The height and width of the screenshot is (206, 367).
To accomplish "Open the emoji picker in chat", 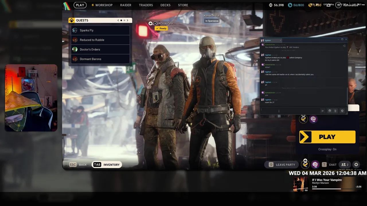I will (x=330, y=111).
